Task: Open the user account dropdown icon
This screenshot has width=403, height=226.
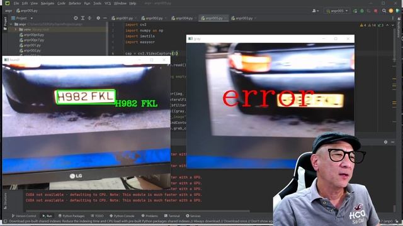Action: click(x=315, y=11)
